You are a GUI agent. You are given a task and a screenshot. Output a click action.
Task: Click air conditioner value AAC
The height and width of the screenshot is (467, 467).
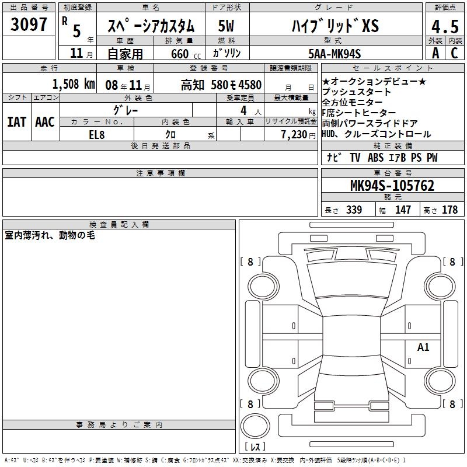[x=45, y=122]
